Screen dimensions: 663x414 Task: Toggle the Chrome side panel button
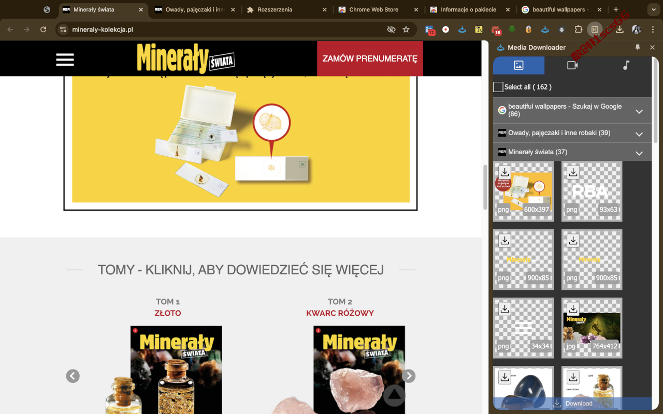click(x=595, y=29)
